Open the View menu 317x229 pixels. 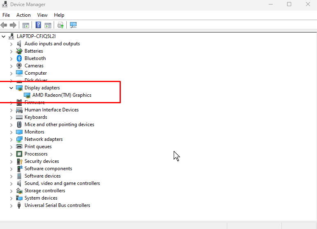(42, 15)
